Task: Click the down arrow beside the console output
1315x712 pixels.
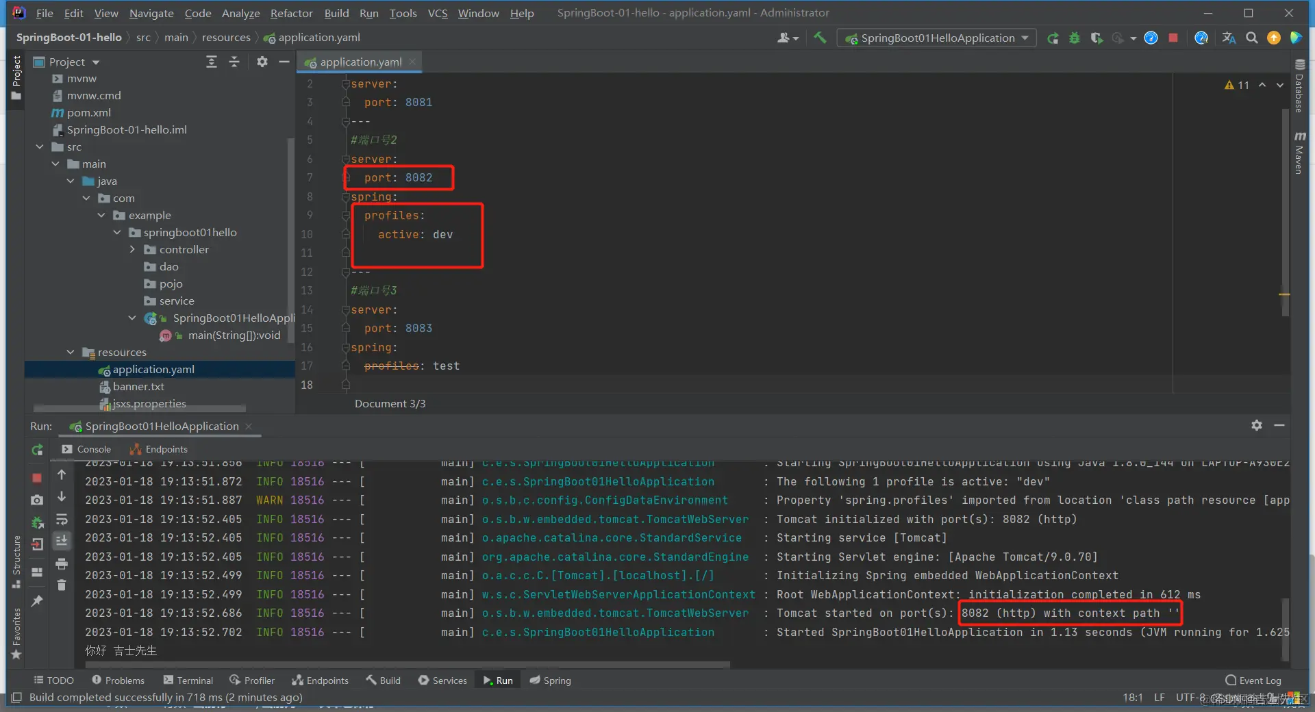Action: 62,496
